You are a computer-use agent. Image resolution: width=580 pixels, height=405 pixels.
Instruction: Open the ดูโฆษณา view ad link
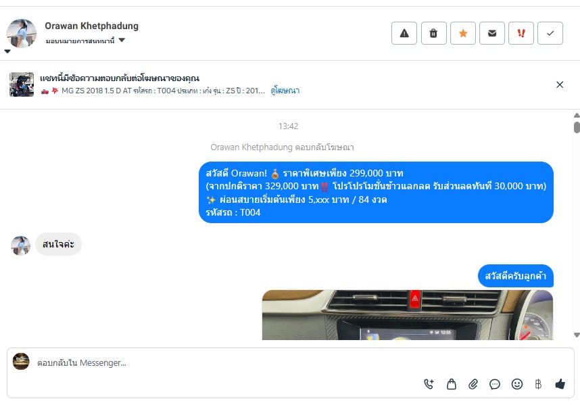coord(285,91)
